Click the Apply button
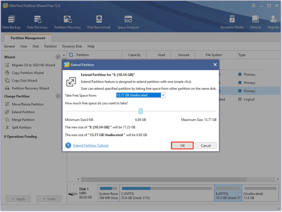 pos(18,199)
